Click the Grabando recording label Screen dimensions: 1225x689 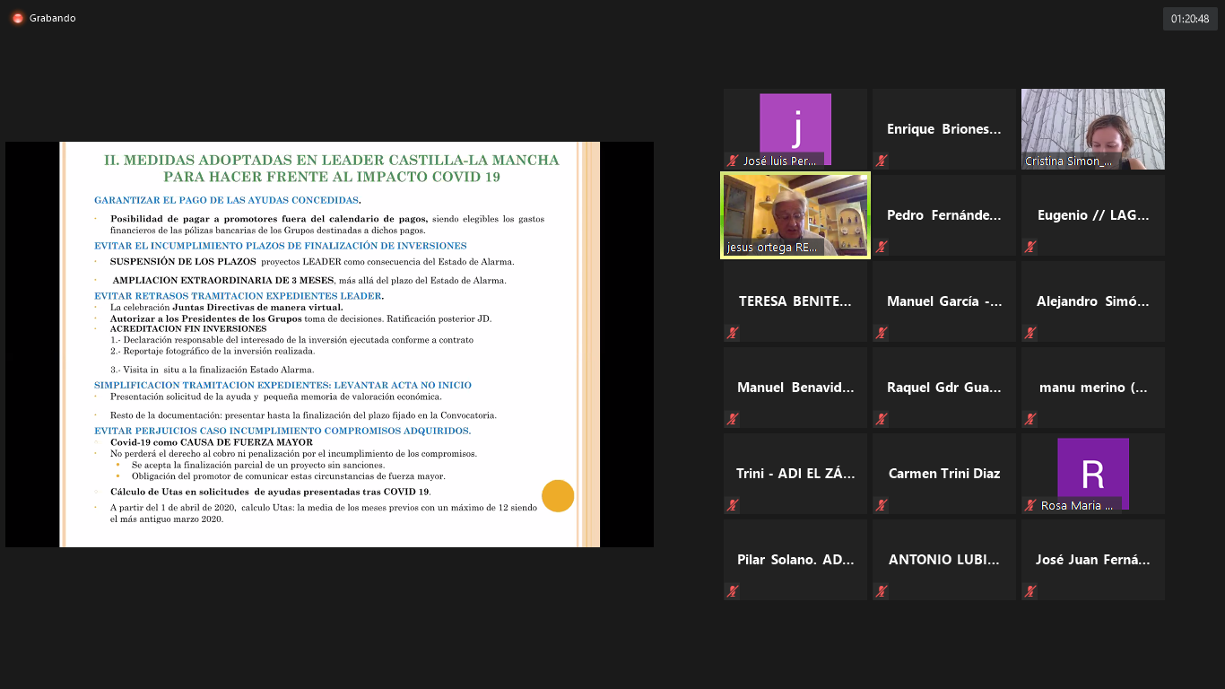point(52,18)
